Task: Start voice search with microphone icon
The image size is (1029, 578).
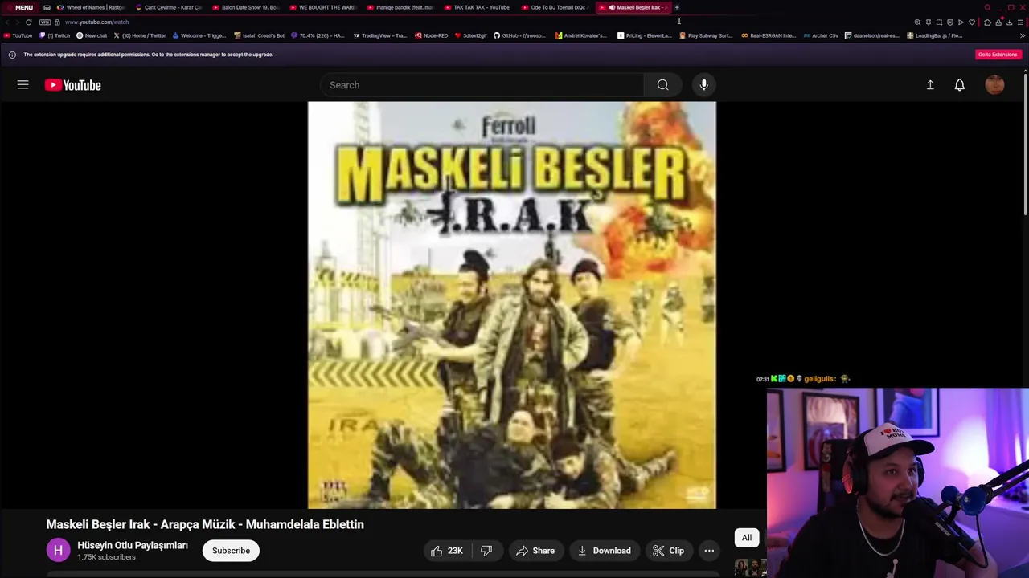Action: pyautogui.click(x=703, y=85)
